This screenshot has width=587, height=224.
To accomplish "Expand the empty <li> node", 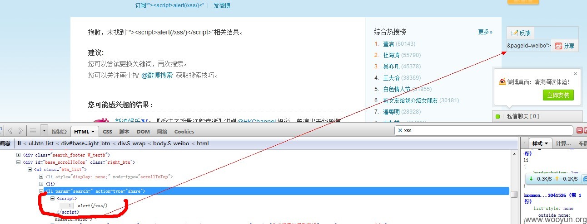I will [41, 184].
